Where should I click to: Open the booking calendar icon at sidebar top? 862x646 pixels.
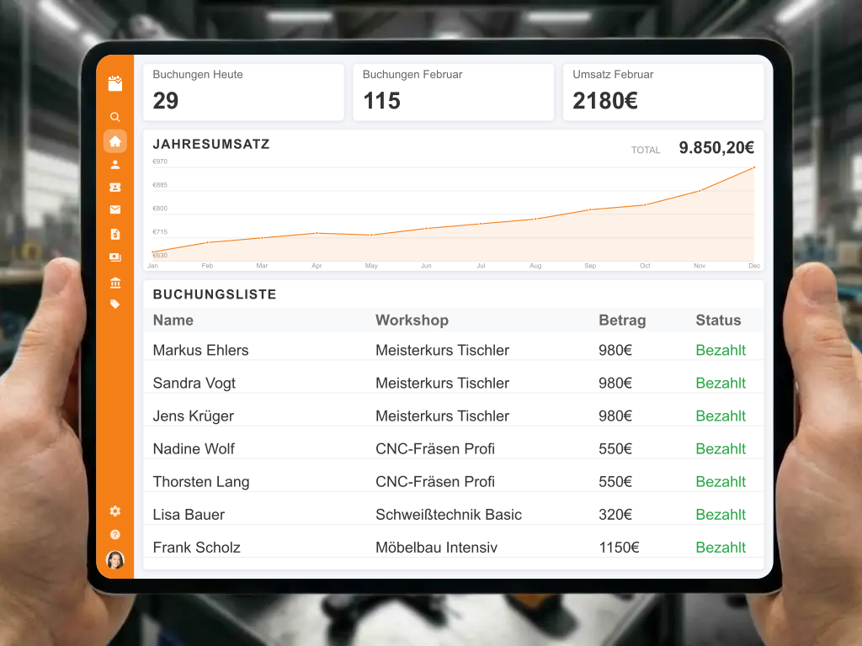tap(114, 83)
